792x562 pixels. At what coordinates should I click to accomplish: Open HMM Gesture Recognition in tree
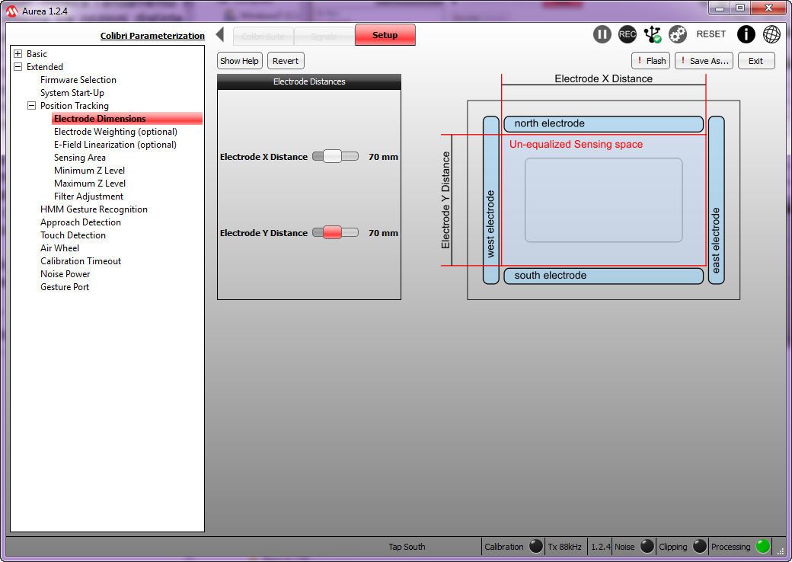pyautogui.click(x=94, y=209)
